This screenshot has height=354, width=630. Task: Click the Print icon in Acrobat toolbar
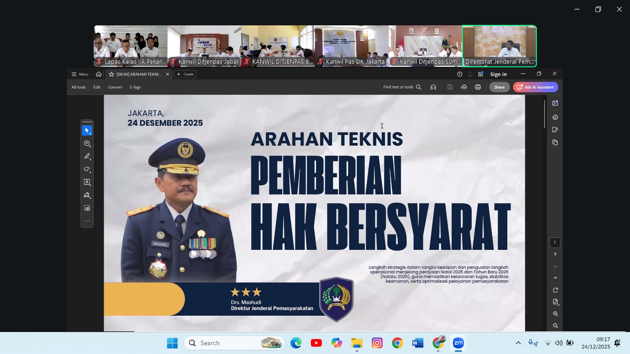478,87
